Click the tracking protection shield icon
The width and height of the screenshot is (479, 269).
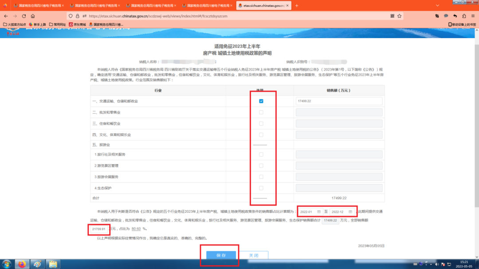[x=71, y=16]
